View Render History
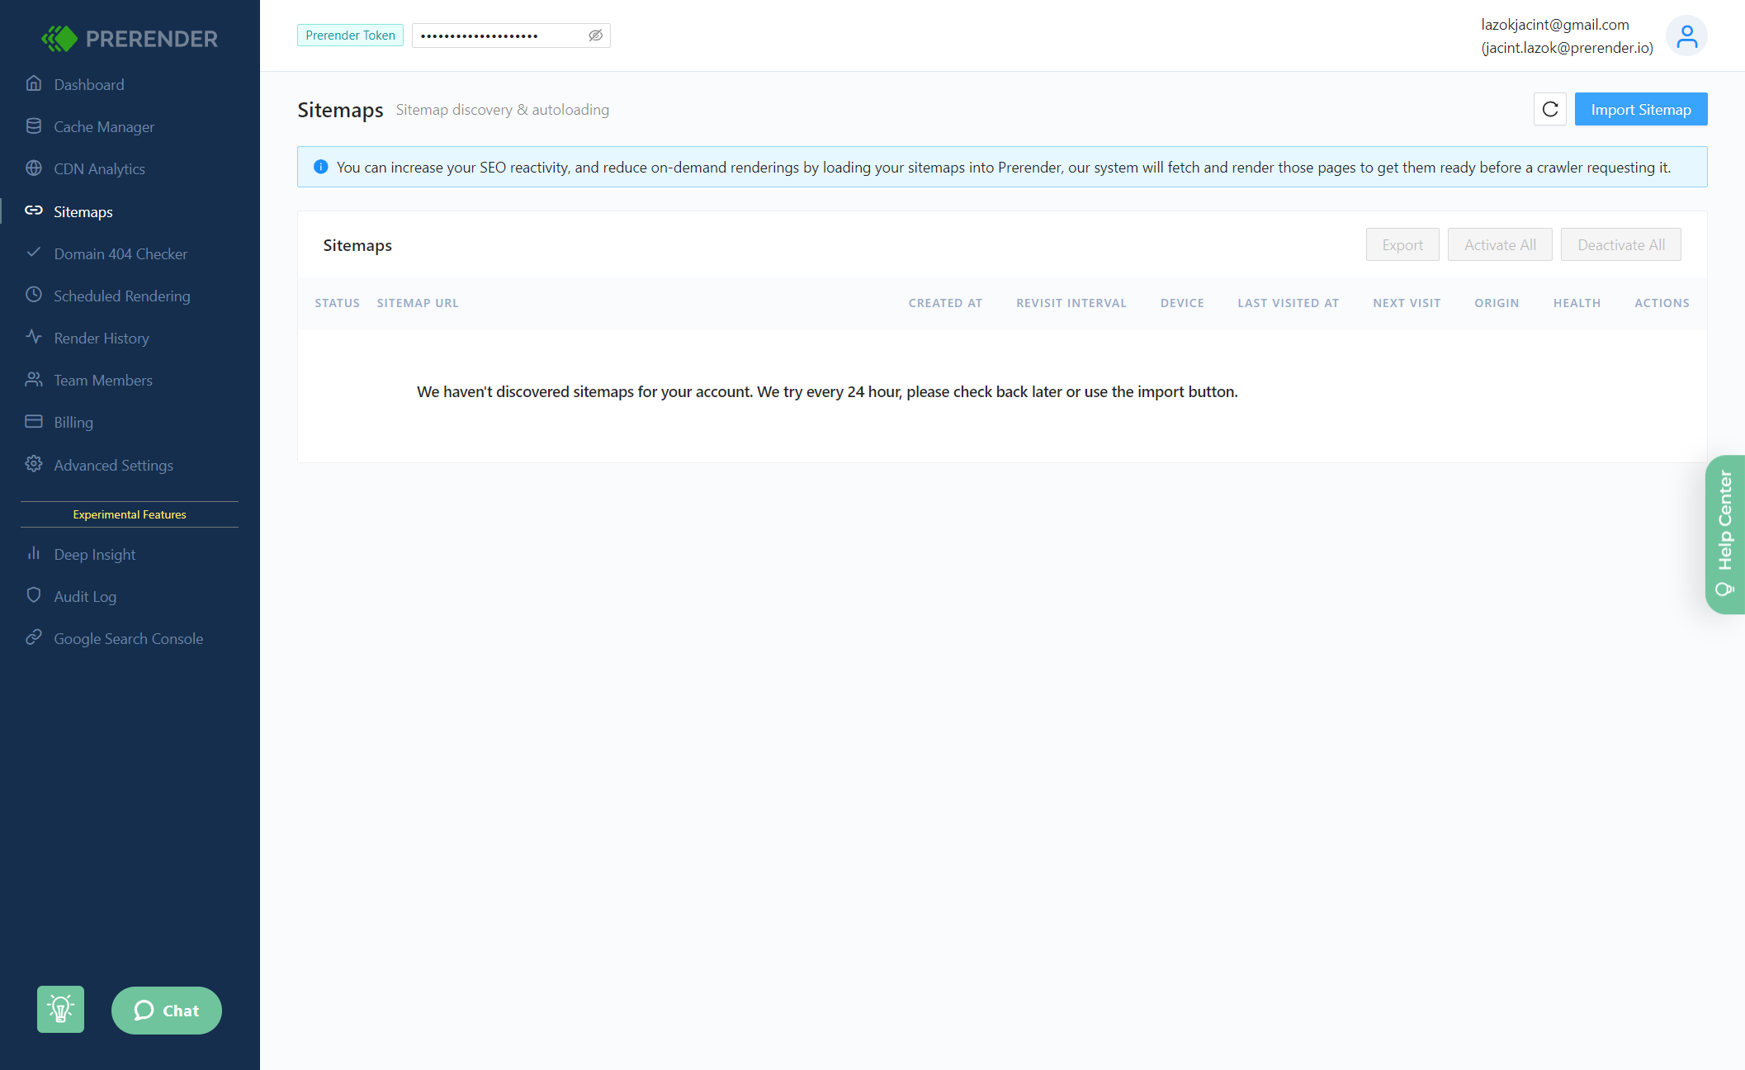1745x1070 pixels. pos(102,338)
